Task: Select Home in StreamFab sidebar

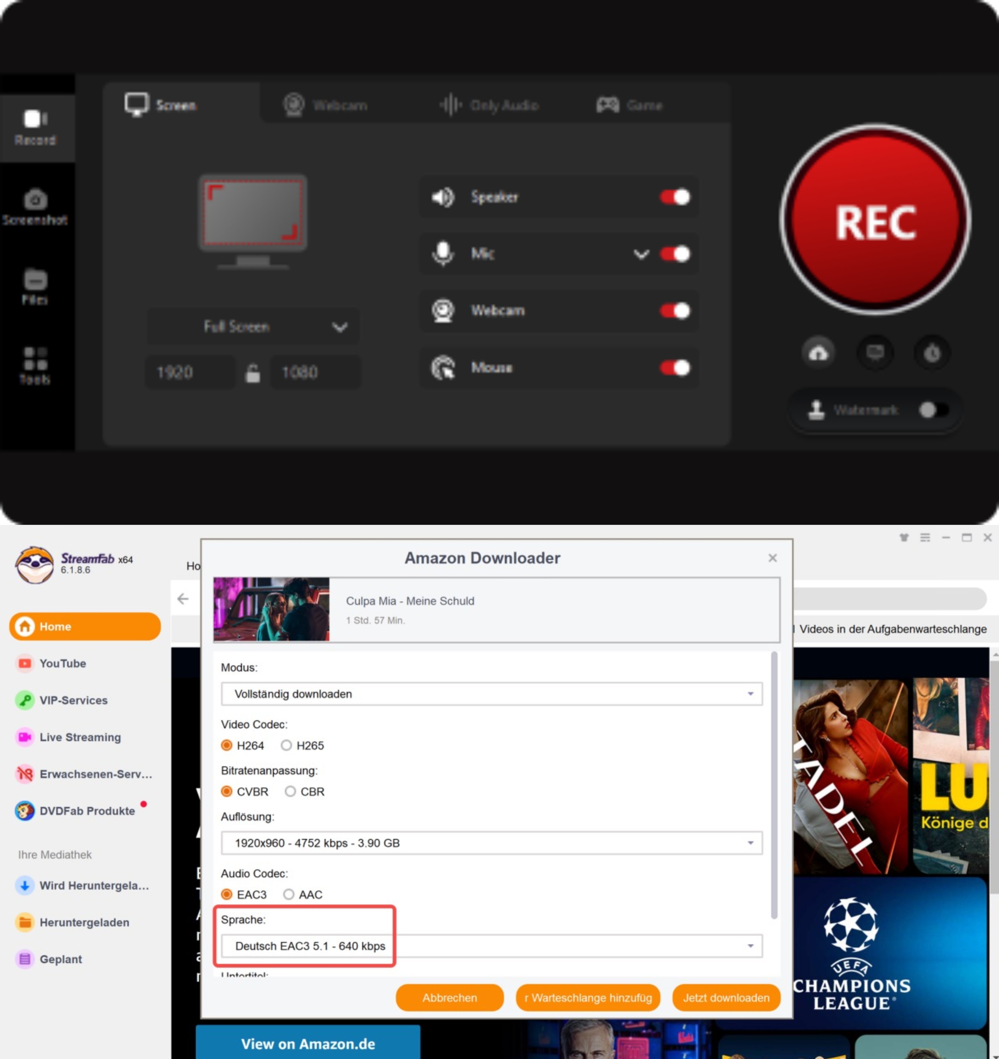Action: click(x=85, y=626)
